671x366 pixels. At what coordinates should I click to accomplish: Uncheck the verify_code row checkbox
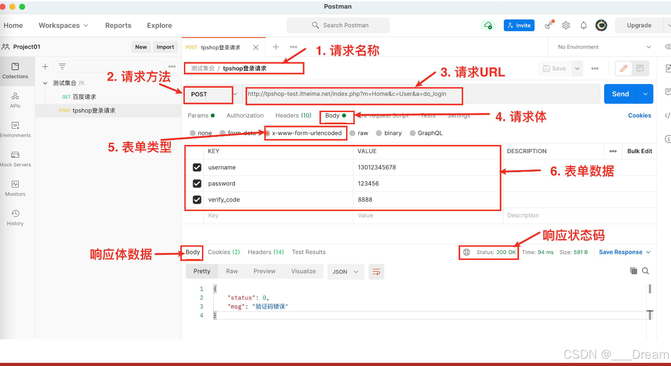pyautogui.click(x=197, y=199)
